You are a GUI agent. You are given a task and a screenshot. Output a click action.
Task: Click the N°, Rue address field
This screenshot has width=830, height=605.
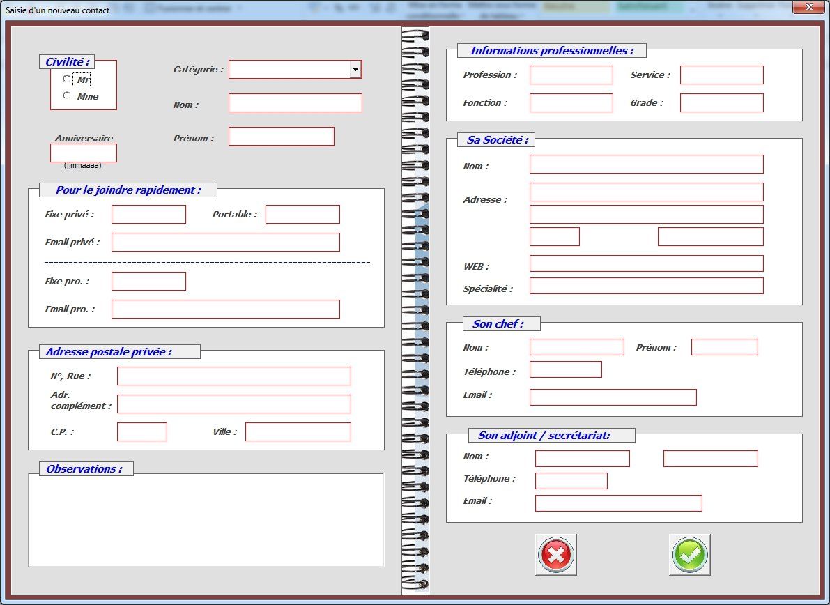[233, 376]
